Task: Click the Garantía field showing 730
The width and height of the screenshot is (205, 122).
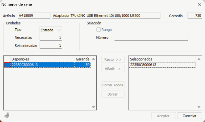Action: 195,16
